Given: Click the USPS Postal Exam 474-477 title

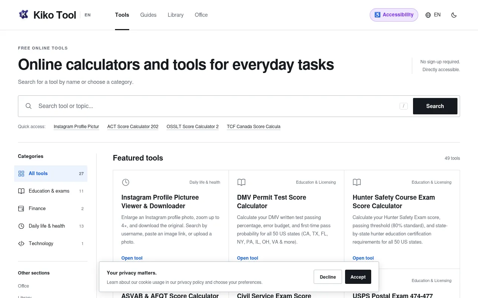Looking at the screenshot, I should coord(392,295).
